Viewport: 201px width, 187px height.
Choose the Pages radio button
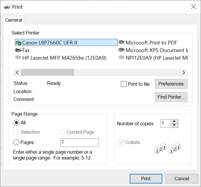17,143
